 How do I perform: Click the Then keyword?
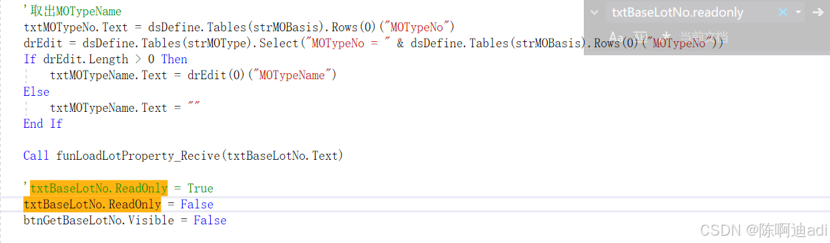click(174, 59)
